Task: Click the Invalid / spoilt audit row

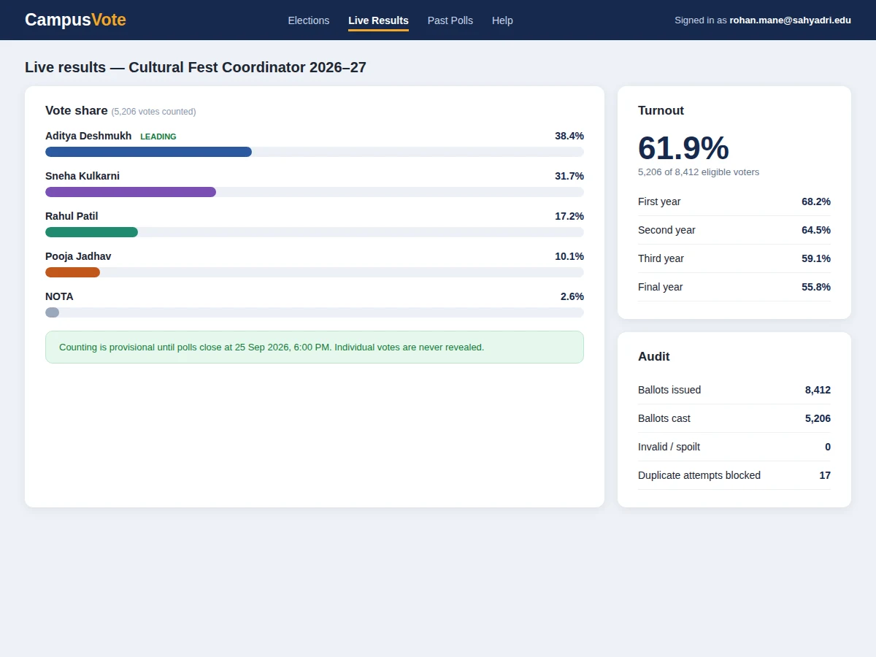Action: (x=734, y=447)
